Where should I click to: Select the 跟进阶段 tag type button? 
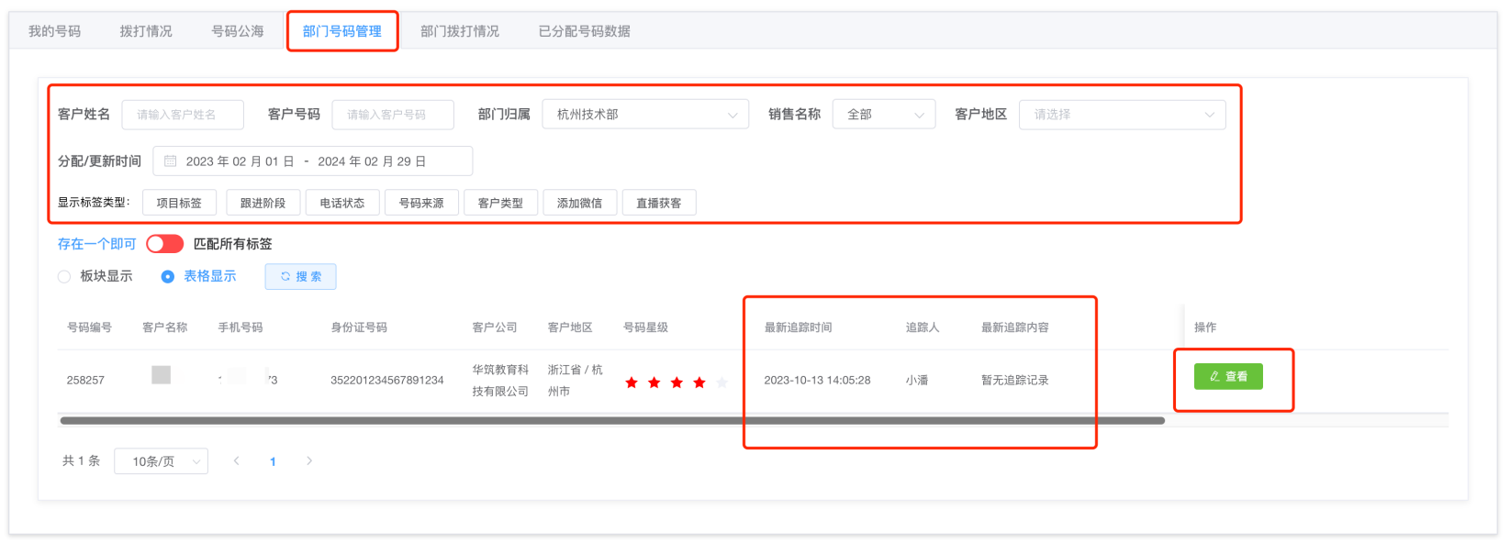263,203
